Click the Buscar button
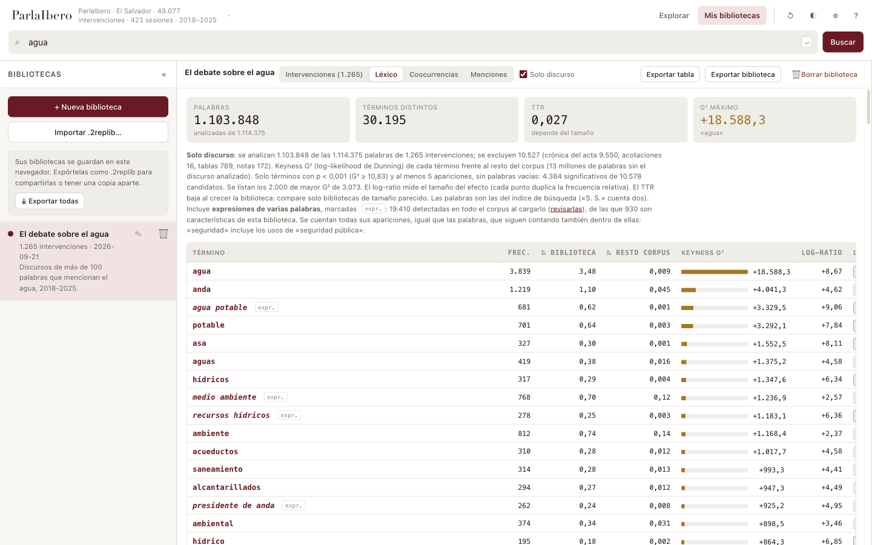 tap(843, 42)
